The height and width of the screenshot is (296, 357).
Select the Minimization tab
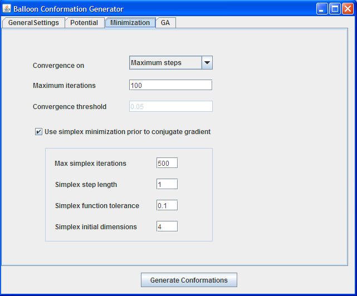[x=130, y=23]
